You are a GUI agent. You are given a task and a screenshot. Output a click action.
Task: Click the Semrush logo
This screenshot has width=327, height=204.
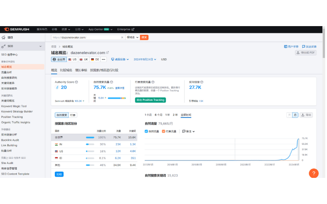click(16, 29)
